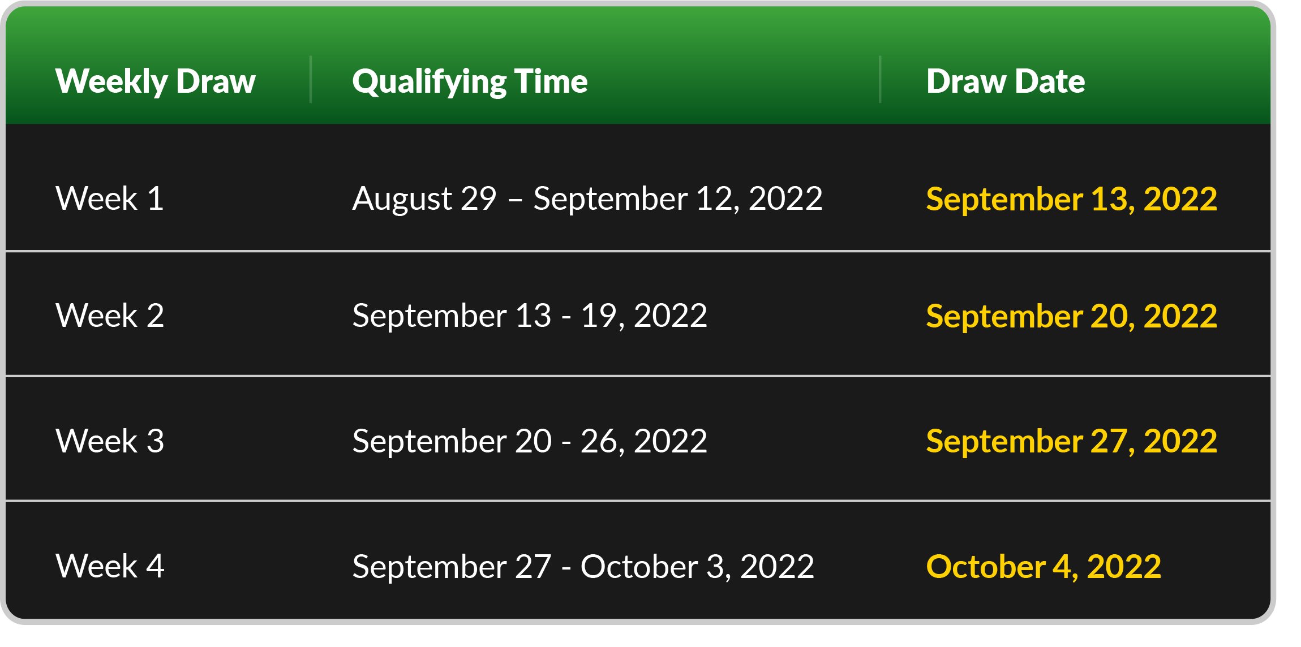Select the September 13 - 19, 2022 cell
Viewport: 1301px width, 647px height.
(530, 316)
